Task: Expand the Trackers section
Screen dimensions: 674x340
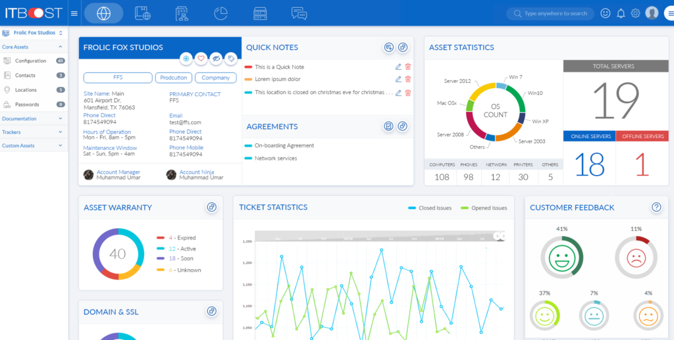Action: tap(34, 132)
